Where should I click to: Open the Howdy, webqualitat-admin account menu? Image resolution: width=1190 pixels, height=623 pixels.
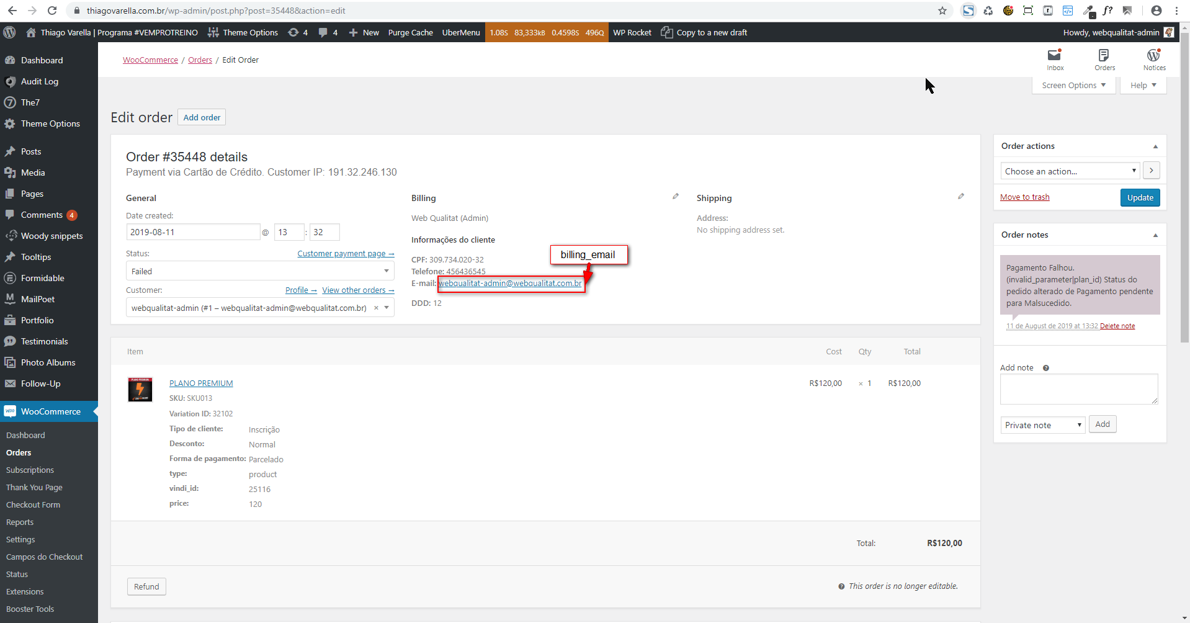(1118, 32)
